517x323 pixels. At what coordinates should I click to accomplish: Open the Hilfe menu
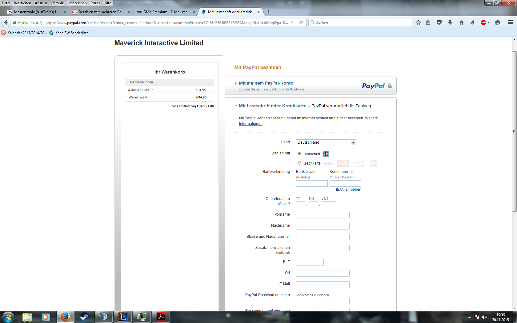pyautogui.click(x=107, y=3)
